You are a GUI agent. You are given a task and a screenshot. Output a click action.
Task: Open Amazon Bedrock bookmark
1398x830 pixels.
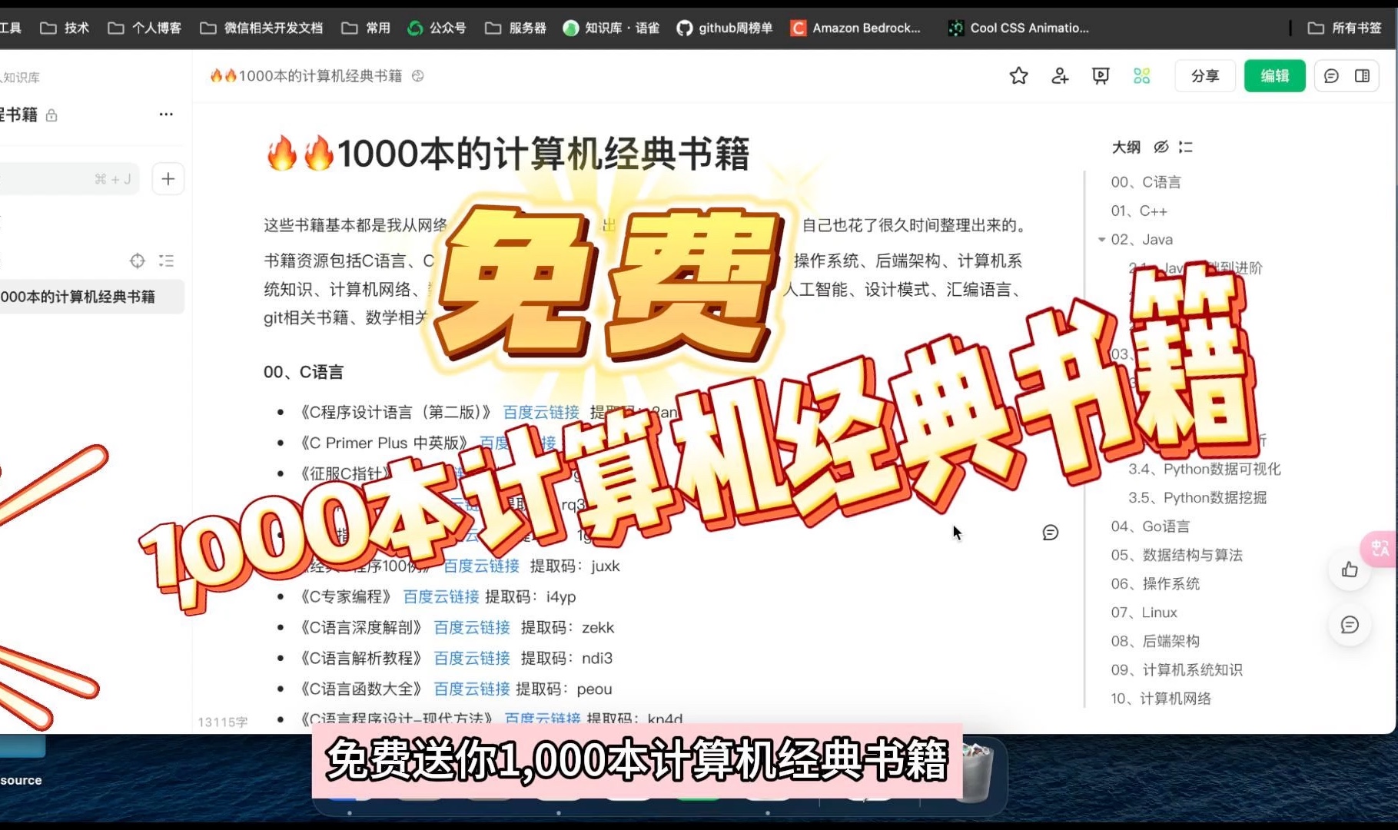click(x=855, y=28)
